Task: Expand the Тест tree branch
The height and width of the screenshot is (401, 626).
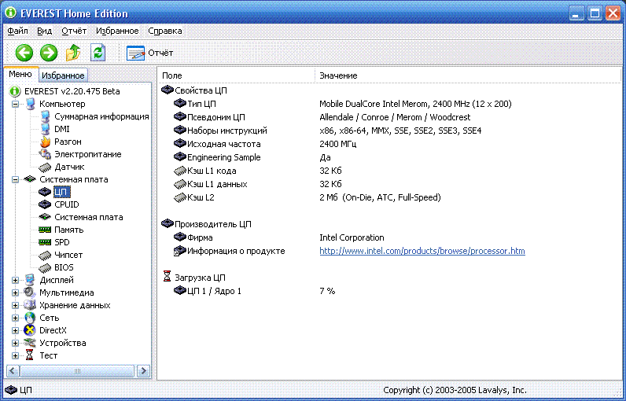Action: 15,355
